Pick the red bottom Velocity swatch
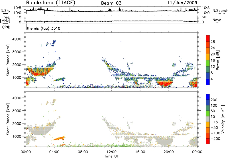 (208, 141)
